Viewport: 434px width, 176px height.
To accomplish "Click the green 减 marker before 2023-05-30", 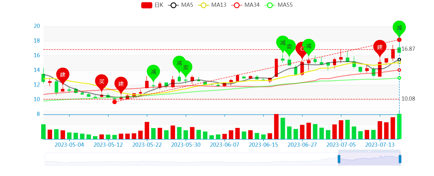I will tap(179, 63).
